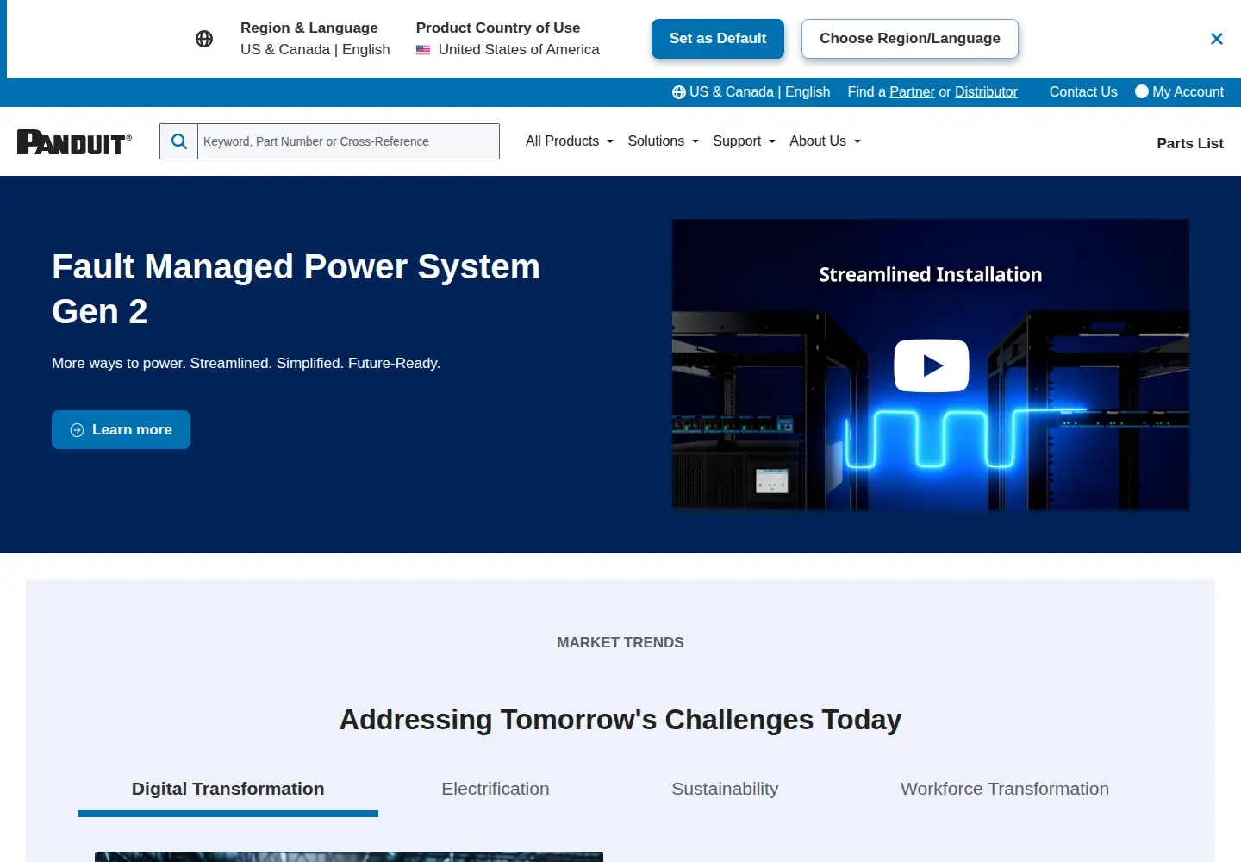Open the Distributor link

[x=986, y=91]
